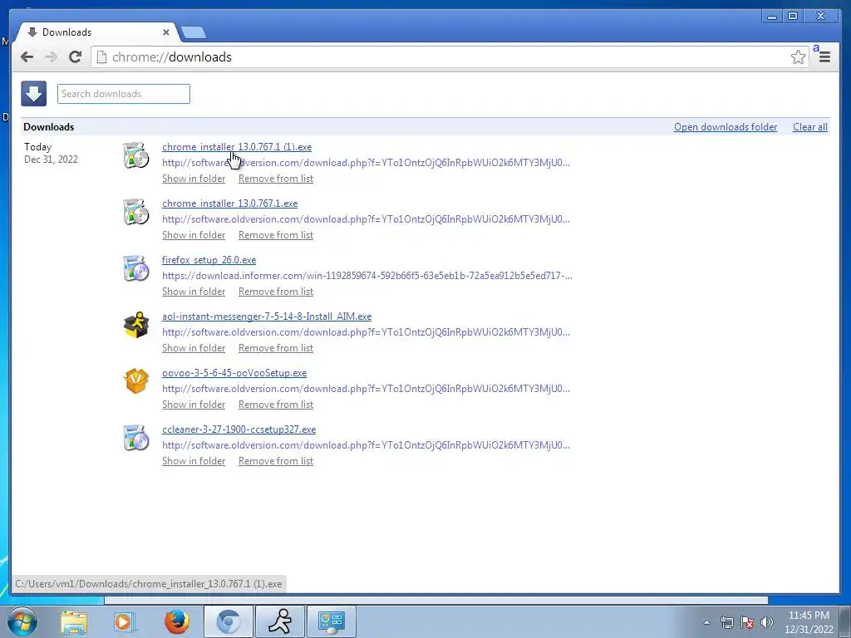Screen dimensions: 851x638
Task: Launch Firefox from the taskbar
Action: coord(177,621)
